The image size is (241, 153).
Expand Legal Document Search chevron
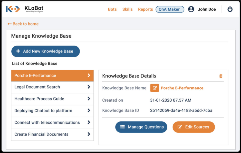point(89,87)
